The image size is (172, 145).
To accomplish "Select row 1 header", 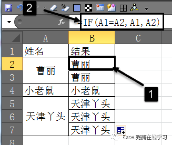I will click(12, 50).
